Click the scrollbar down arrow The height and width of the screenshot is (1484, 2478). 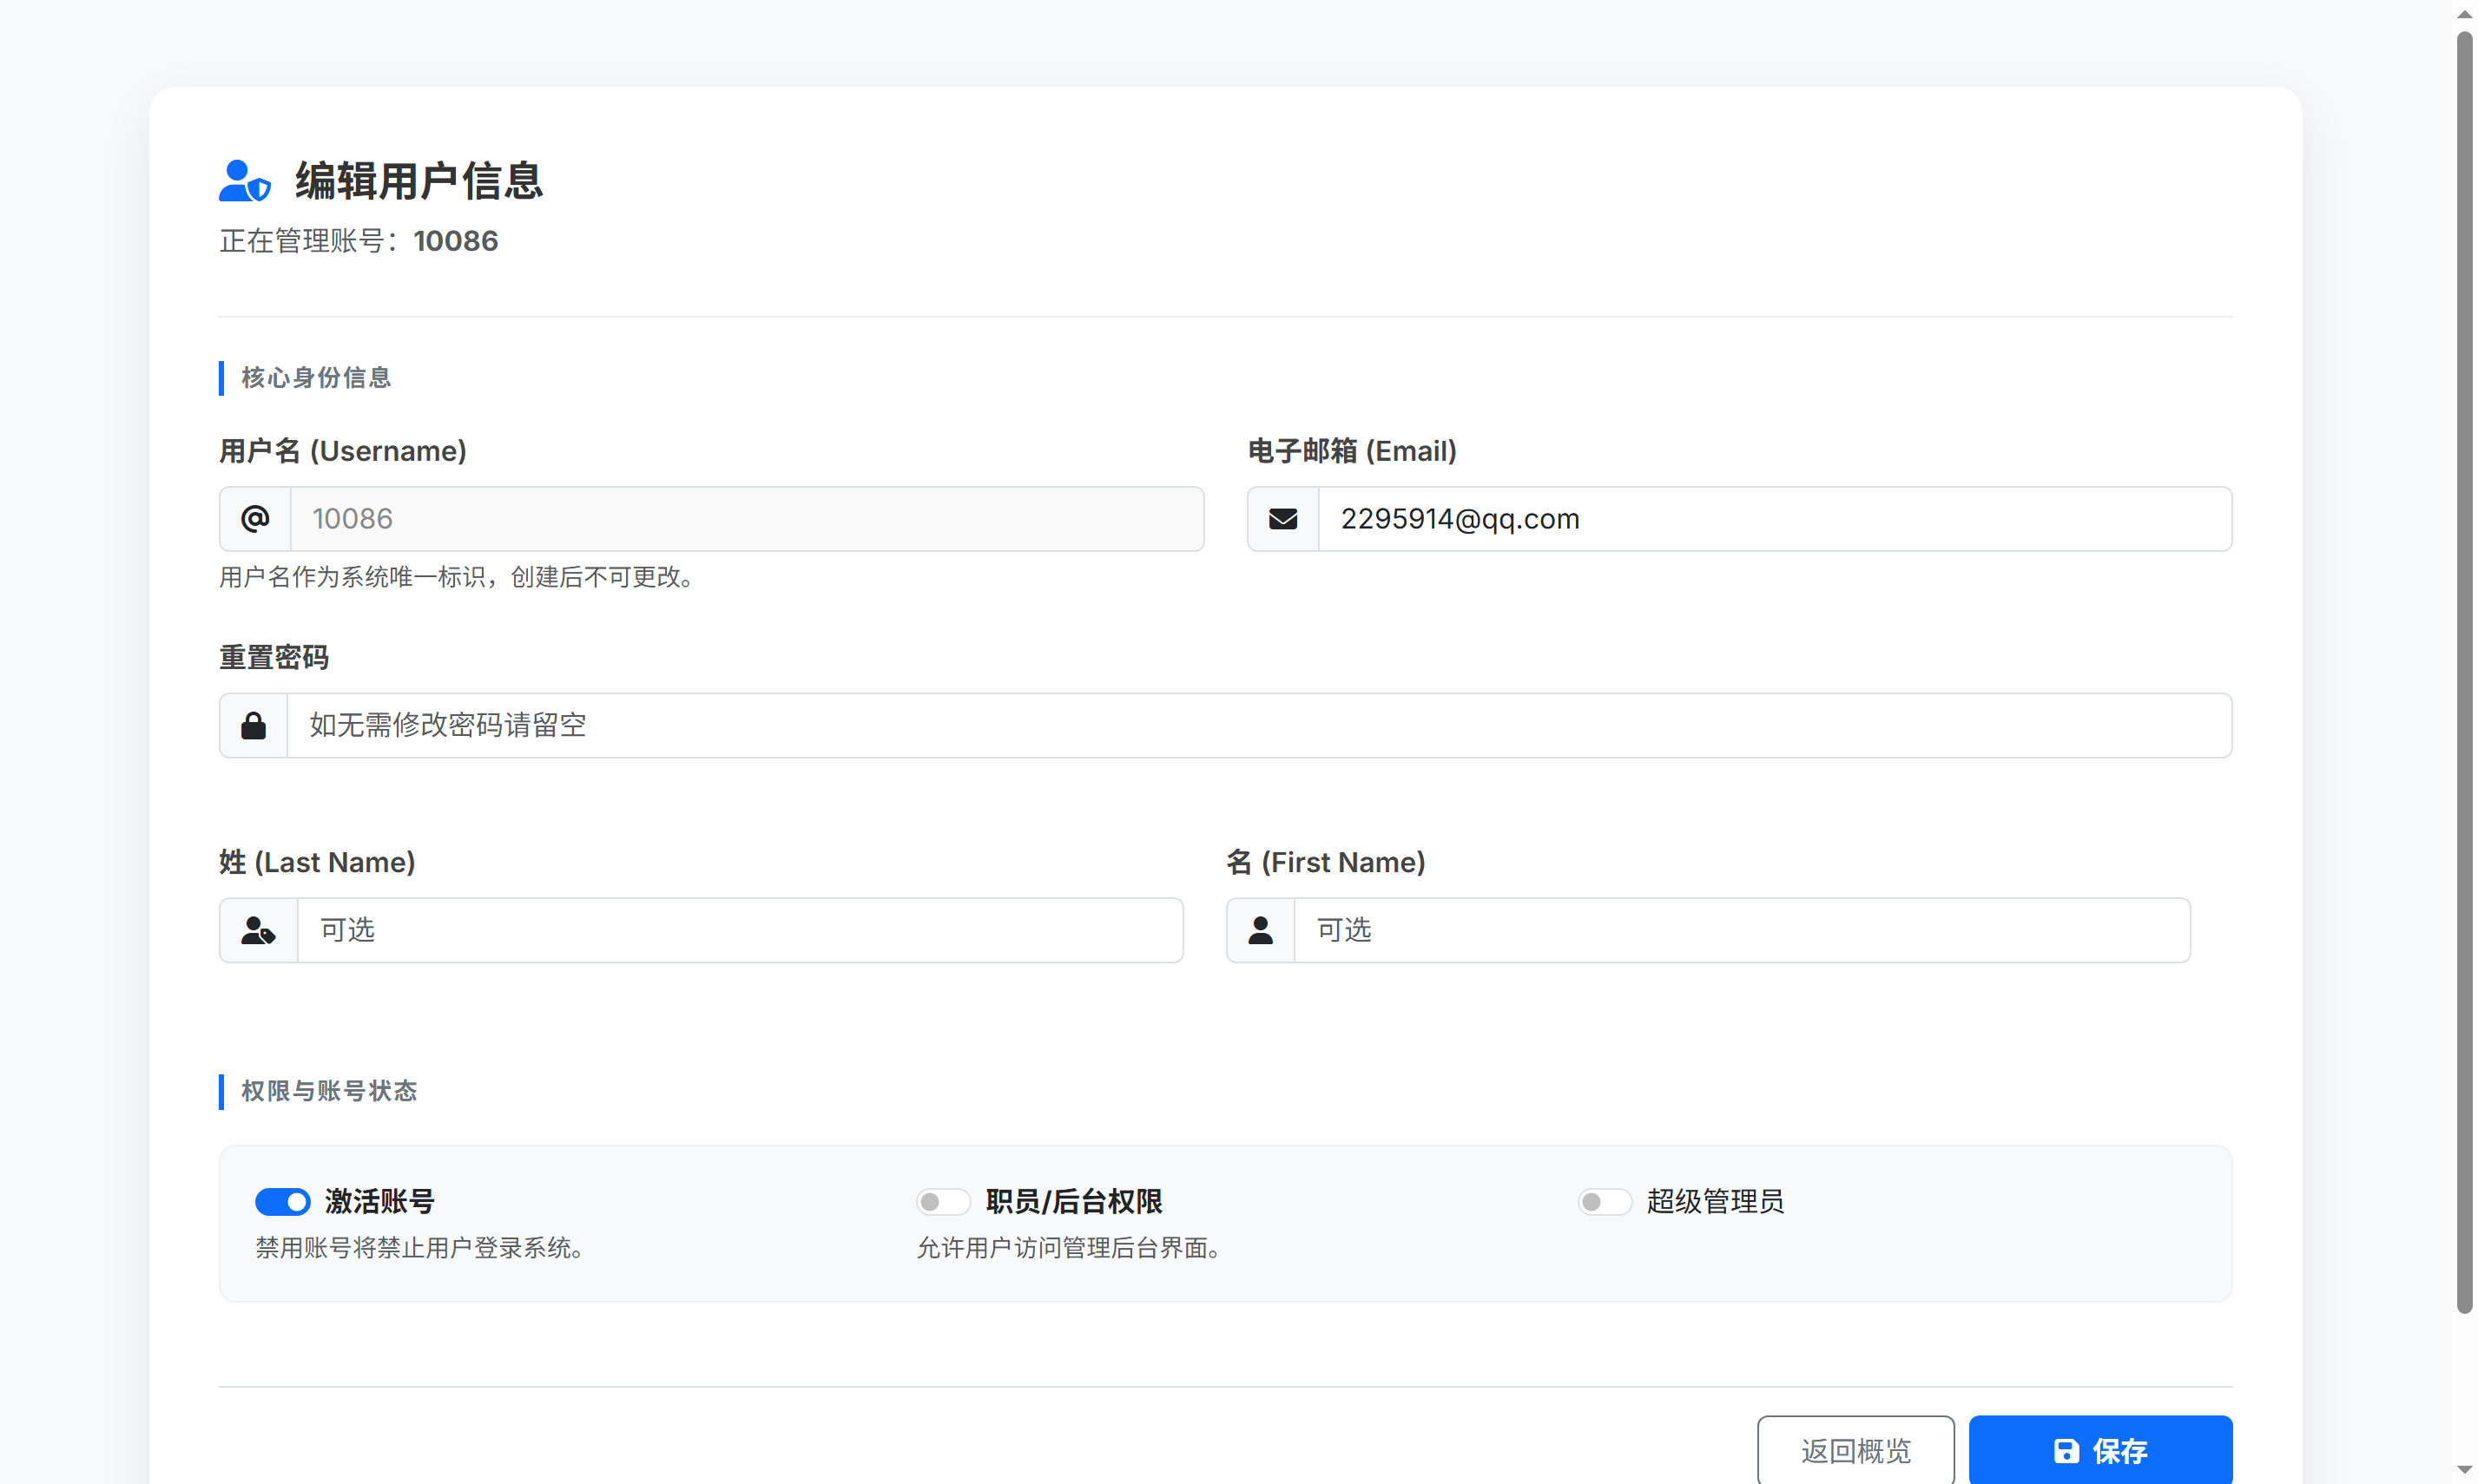click(x=2463, y=1470)
